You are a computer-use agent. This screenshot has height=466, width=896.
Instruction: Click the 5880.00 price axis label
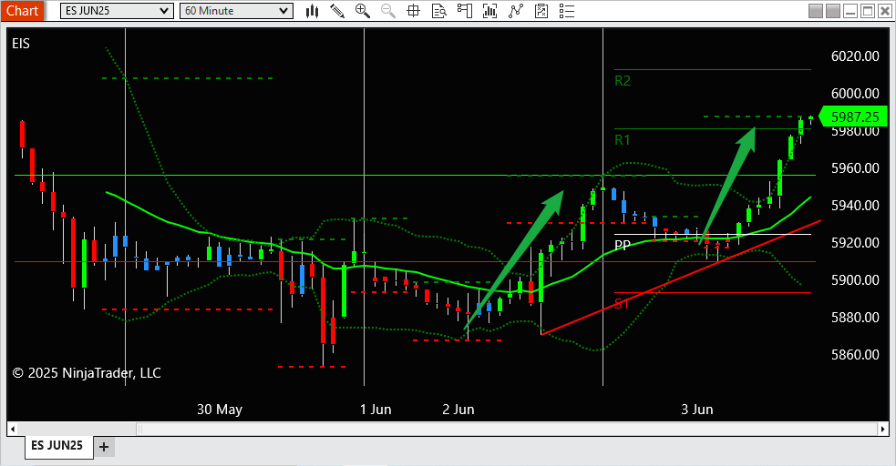click(855, 317)
